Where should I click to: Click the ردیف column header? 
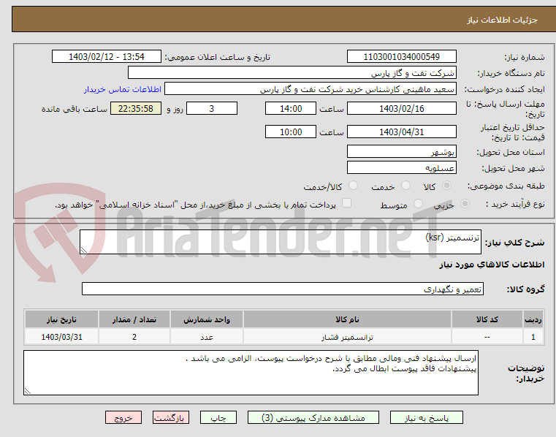pos(533,319)
